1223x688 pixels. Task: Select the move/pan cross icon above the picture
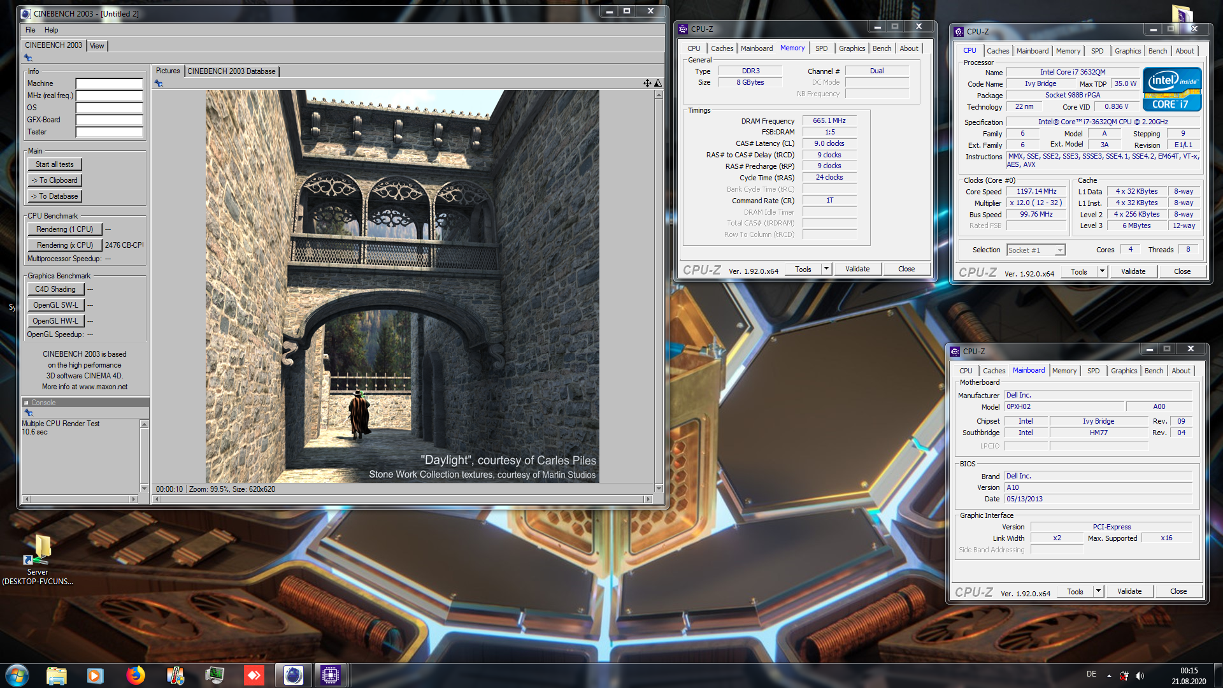click(x=647, y=83)
